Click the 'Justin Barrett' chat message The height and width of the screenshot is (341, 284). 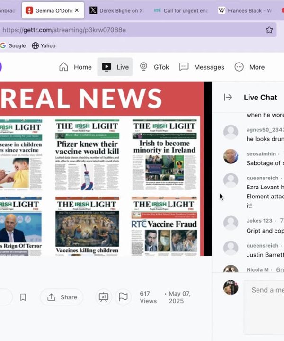(265, 255)
